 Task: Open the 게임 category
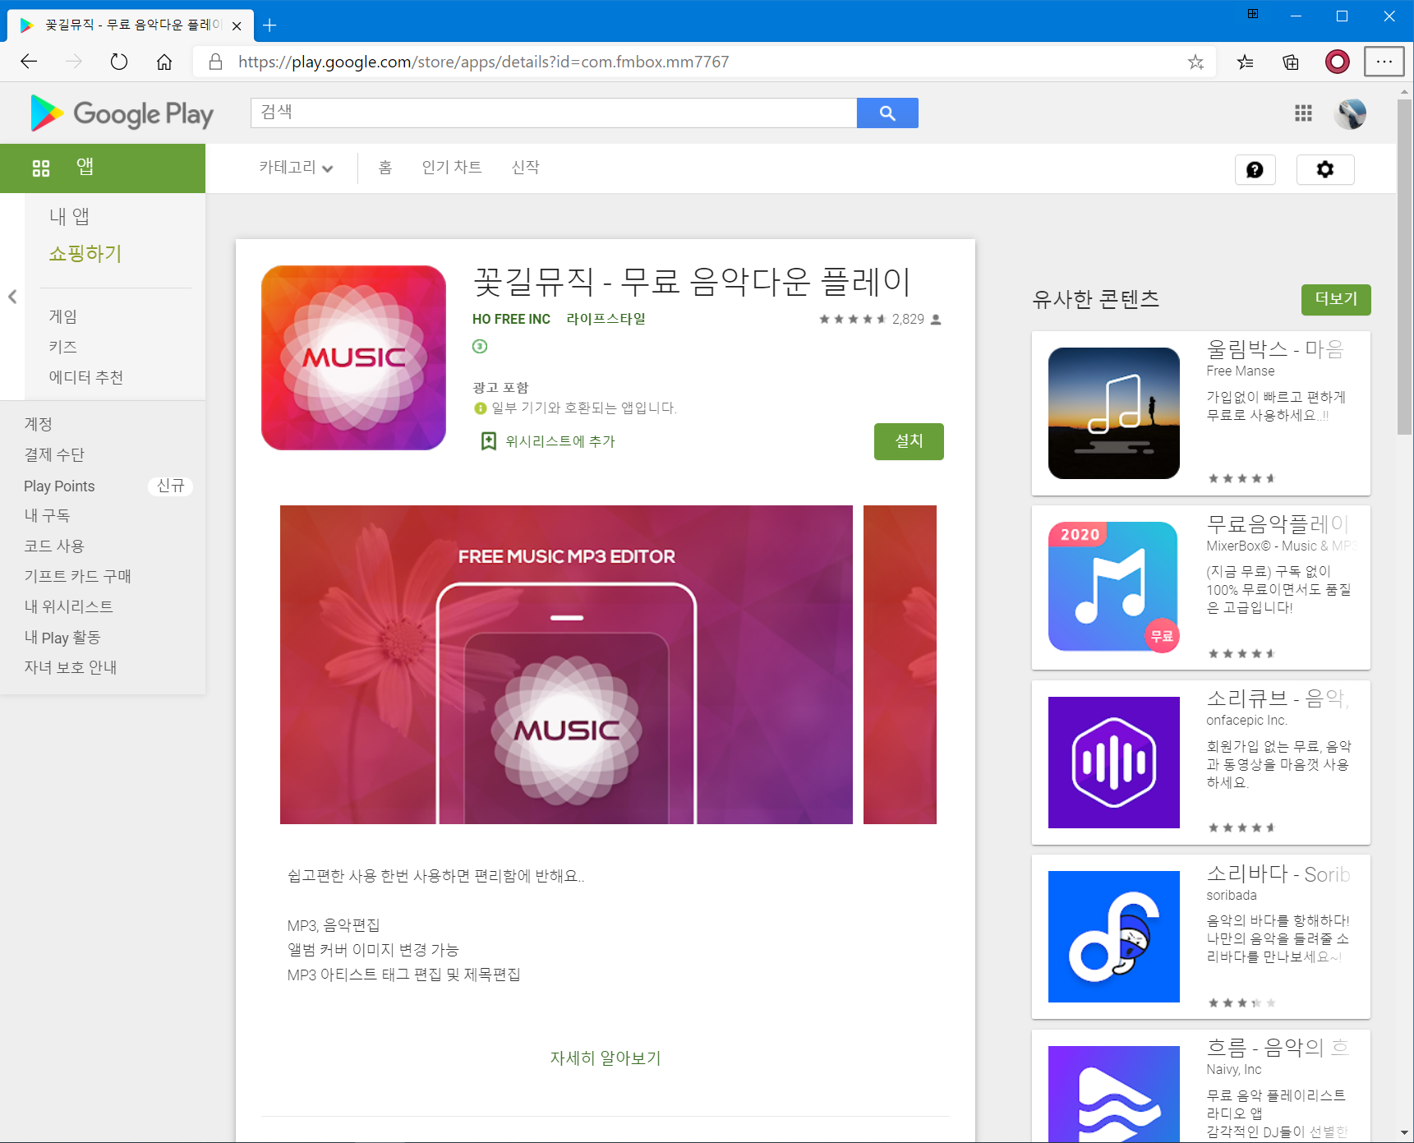[x=63, y=316]
